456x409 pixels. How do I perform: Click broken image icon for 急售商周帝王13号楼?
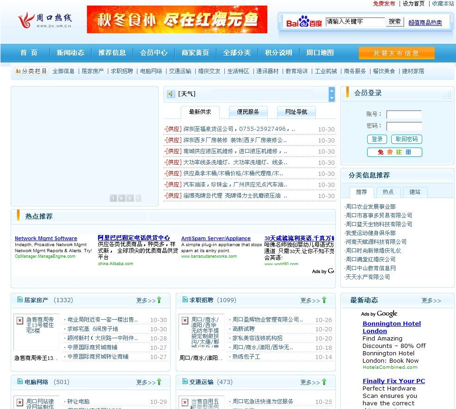tap(20, 321)
